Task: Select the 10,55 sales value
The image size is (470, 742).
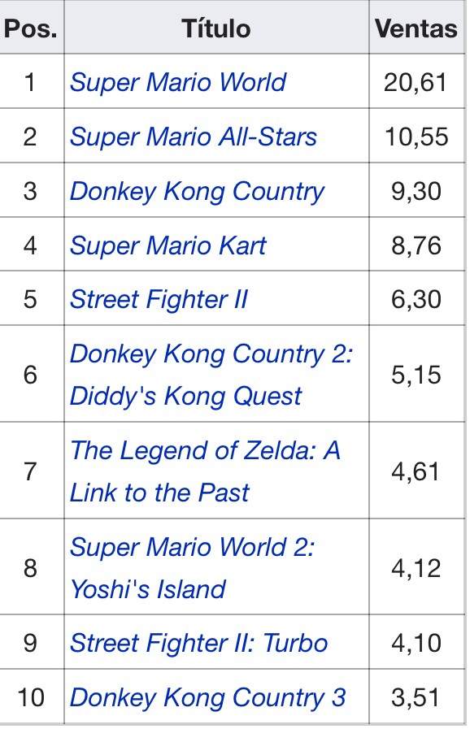Action: [x=416, y=137]
